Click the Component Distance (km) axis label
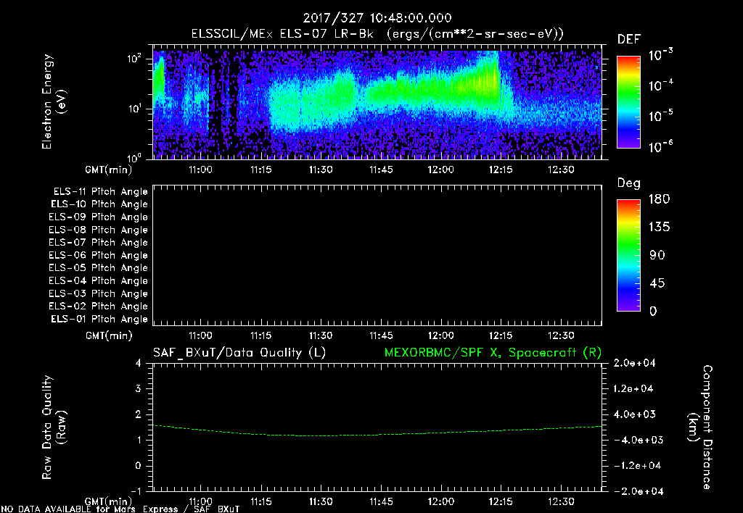The image size is (743, 513). click(x=700, y=427)
